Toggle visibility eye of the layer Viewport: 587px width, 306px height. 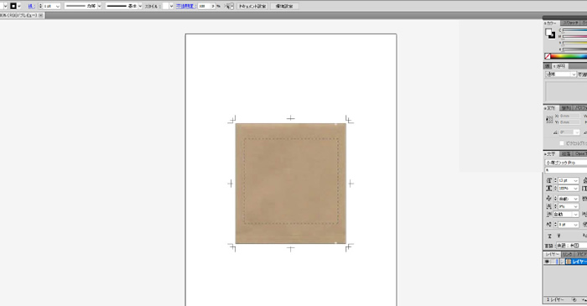547,262
